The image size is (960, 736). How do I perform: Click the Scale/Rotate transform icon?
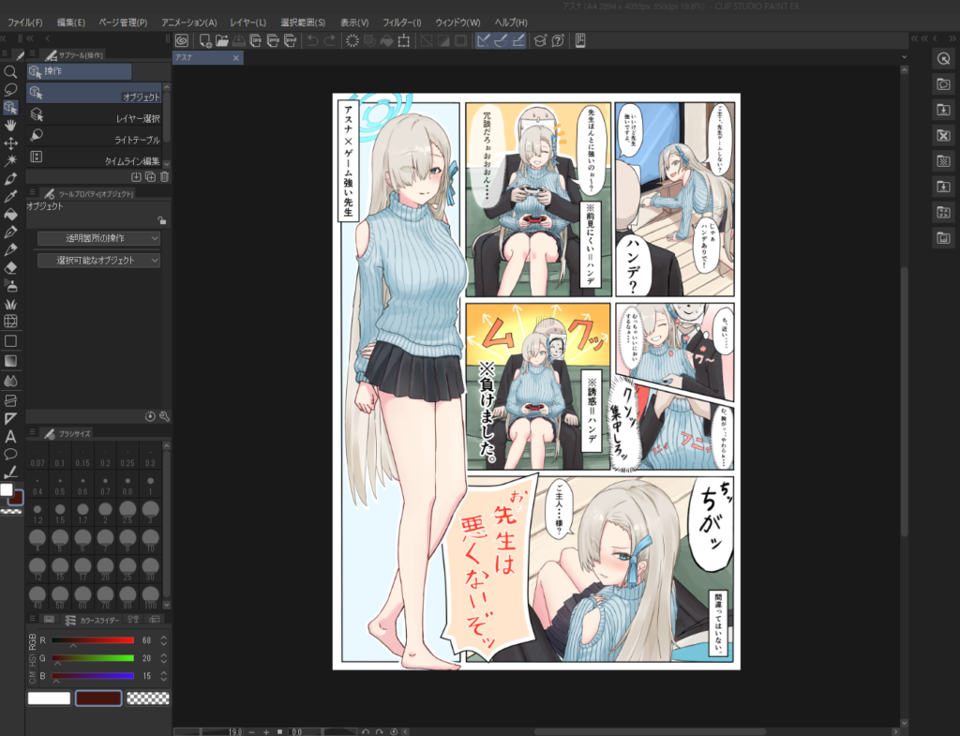click(403, 41)
